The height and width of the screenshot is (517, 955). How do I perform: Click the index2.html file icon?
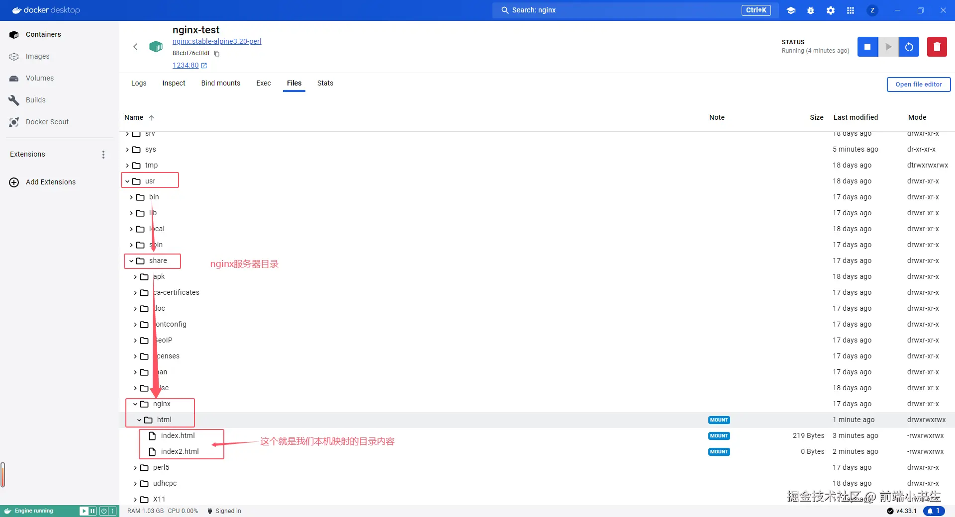pyautogui.click(x=153, y=452)
